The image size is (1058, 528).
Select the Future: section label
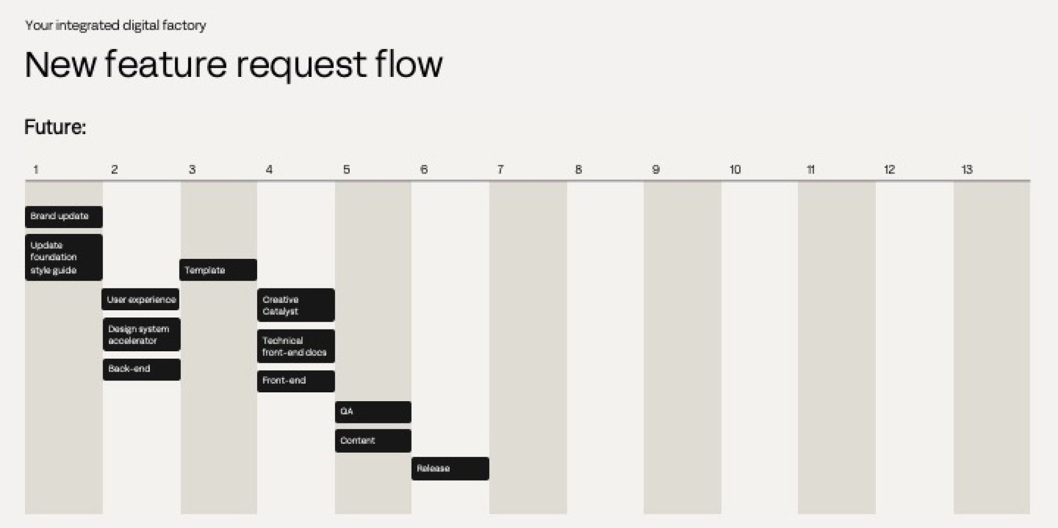pyautogui.click(x=55, y=127)
